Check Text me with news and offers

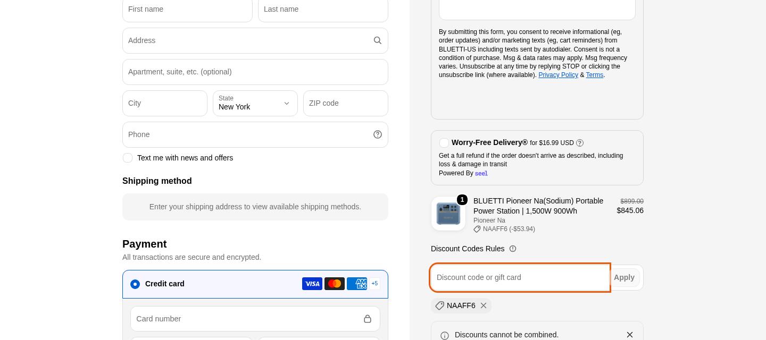tap(128, 158)
